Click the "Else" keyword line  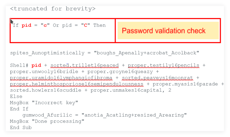click(x=16, y=97)
